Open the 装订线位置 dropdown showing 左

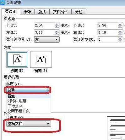(x=47, y=39)
